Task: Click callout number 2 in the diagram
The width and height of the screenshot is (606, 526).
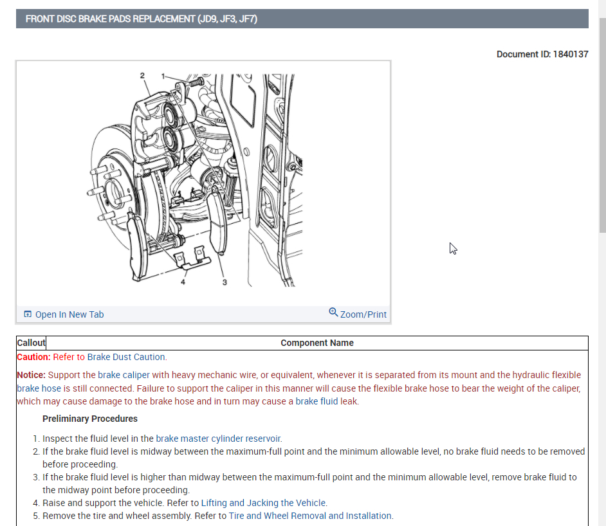Action: click(x=142, y=75)
